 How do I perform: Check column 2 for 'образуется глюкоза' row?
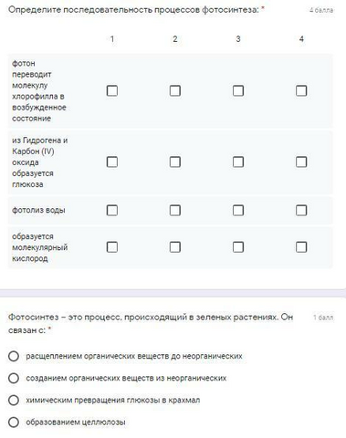coord(175,162)
